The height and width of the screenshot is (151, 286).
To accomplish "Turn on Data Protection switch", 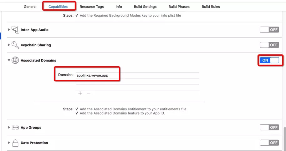I will (269, 143).
